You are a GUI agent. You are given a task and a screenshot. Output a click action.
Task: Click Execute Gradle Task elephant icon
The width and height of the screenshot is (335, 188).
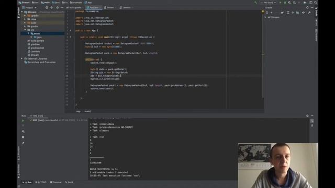tap(282, 13)
